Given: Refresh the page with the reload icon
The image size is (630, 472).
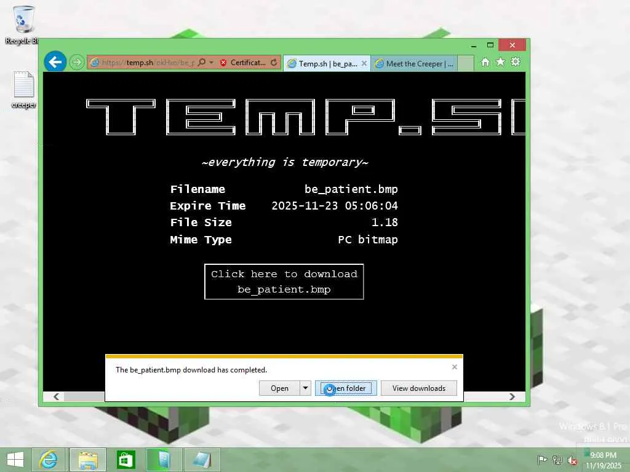Looking at the screenshot, I should click(274, 62).
